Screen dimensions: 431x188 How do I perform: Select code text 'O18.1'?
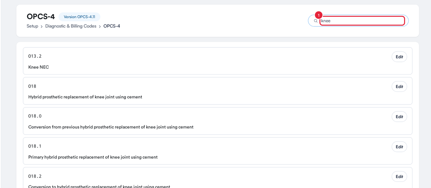(35, 146)
